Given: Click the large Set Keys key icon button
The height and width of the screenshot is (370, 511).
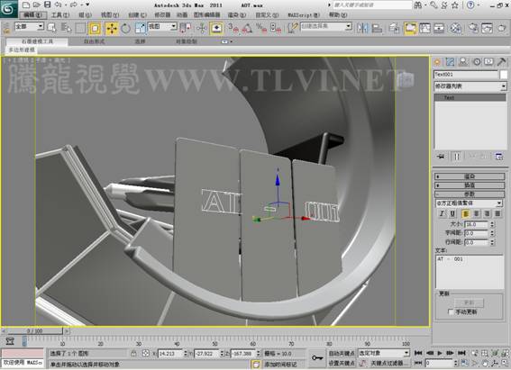Looking at the screenshot, I should pyautogui.click(x=316, y=358).
